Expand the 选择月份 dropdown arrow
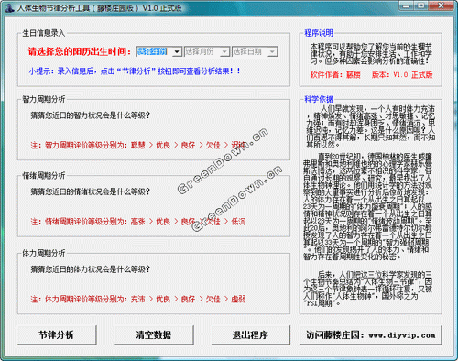Screen dimensions: 458x361 tap(224, 51)
